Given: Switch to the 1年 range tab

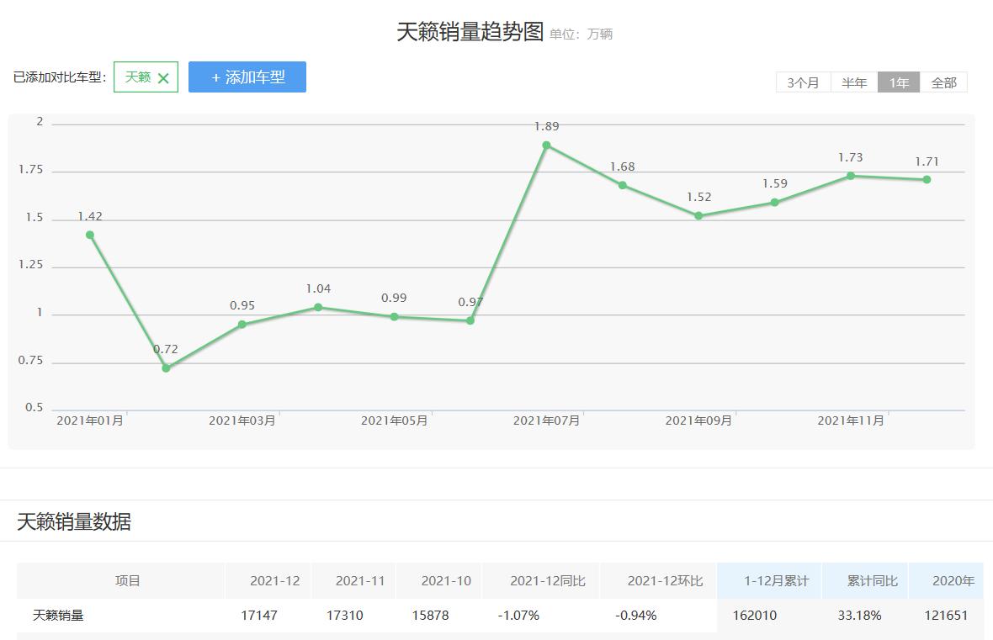Looking at the screenshot, I should [x=897, y=82].
